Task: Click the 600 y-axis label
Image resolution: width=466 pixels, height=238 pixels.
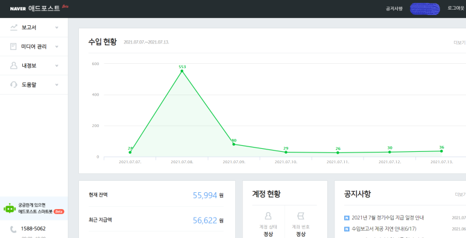Action: [95, 64]
